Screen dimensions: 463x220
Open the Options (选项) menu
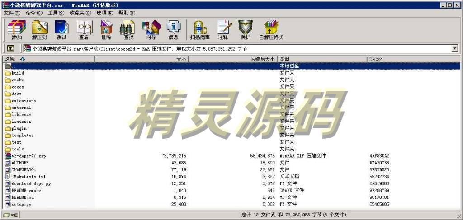tap(105, 13)
